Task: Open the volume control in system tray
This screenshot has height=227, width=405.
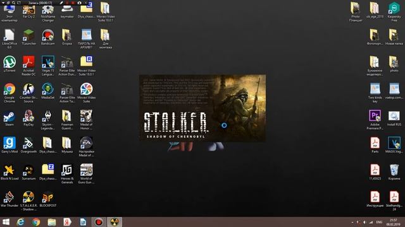Action: (364, 222)
